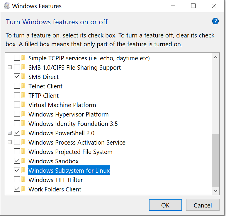Select the Windows TIFF IFilter label
The width and height of the screenshot is (226, 216).
tap(55, 180)
